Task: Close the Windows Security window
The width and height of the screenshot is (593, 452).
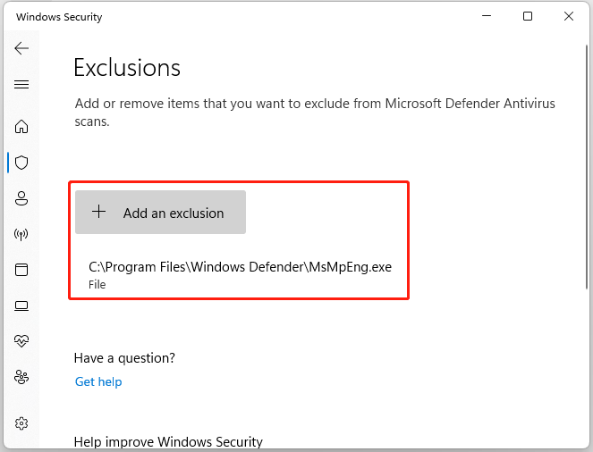Action: coord(569,16)
